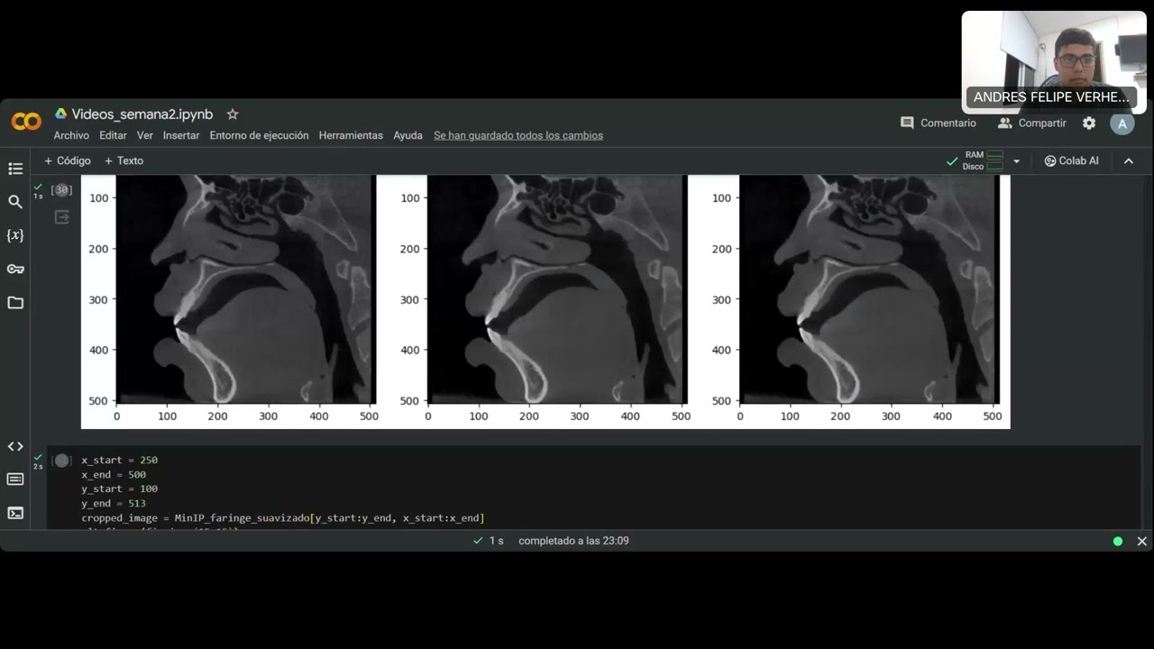Open the Archivo menu
1154x649 pixels.
click(71, 135)
